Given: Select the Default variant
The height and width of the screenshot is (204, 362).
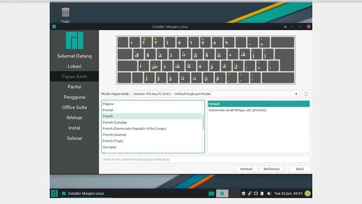Looking at the screenshot, I should pos(258,104).
